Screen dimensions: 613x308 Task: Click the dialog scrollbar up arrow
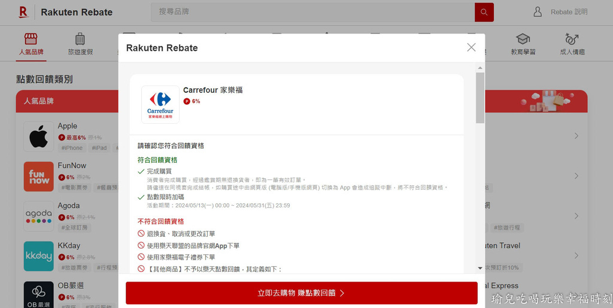[480, 68]
